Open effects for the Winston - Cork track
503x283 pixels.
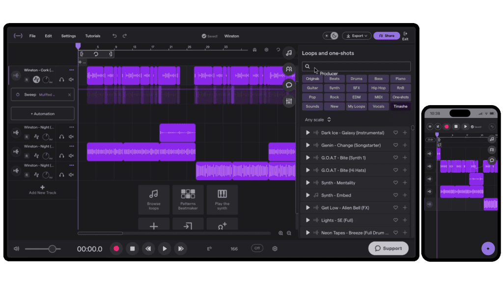36,80
